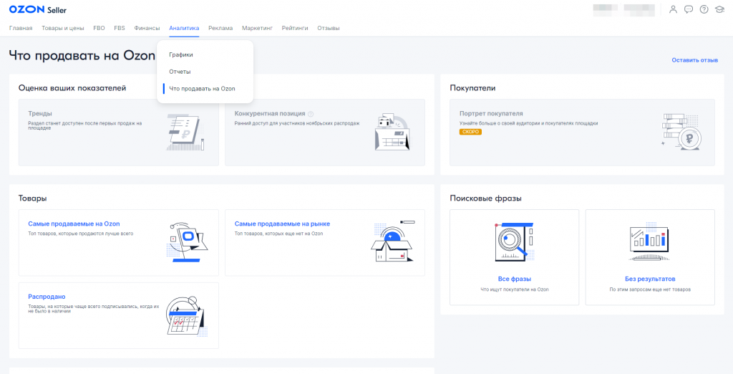Click the OZON Seller logo
This screenshot has height=374, width=733.
coord(38,9)
